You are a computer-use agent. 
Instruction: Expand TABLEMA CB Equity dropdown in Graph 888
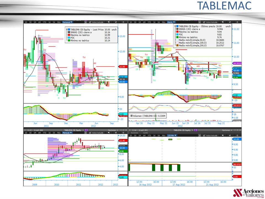pyautogui.click(x=74, y=130)
